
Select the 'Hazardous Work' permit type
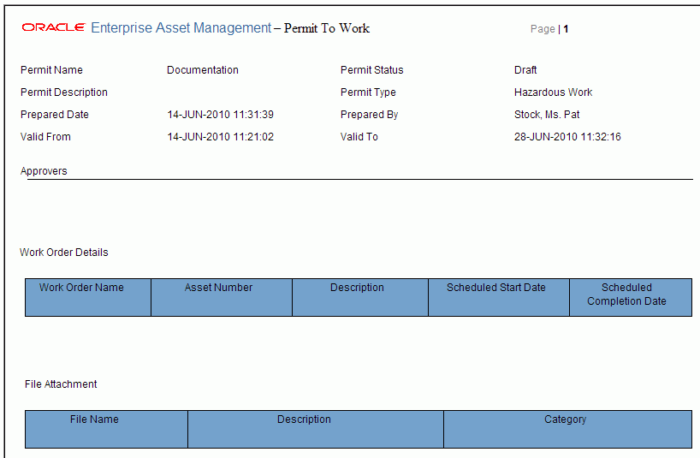(553, 92)
